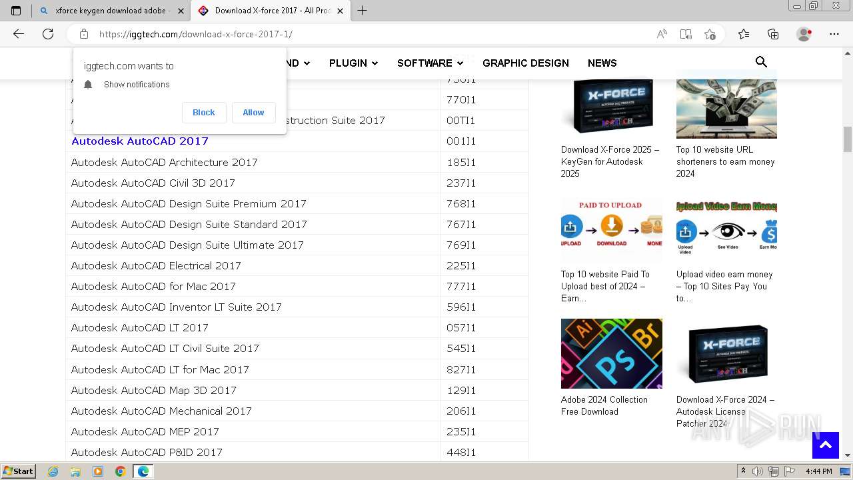Click the address bar URL field
Screen dimensions: 853x480
373,34
